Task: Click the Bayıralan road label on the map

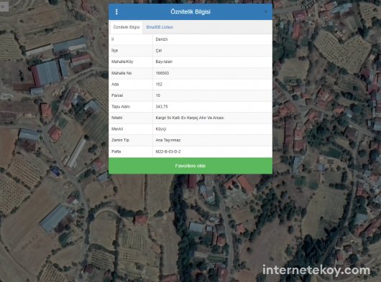Action: coord(309,5)
